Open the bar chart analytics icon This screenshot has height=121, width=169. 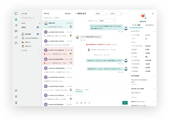pos(16,37)
